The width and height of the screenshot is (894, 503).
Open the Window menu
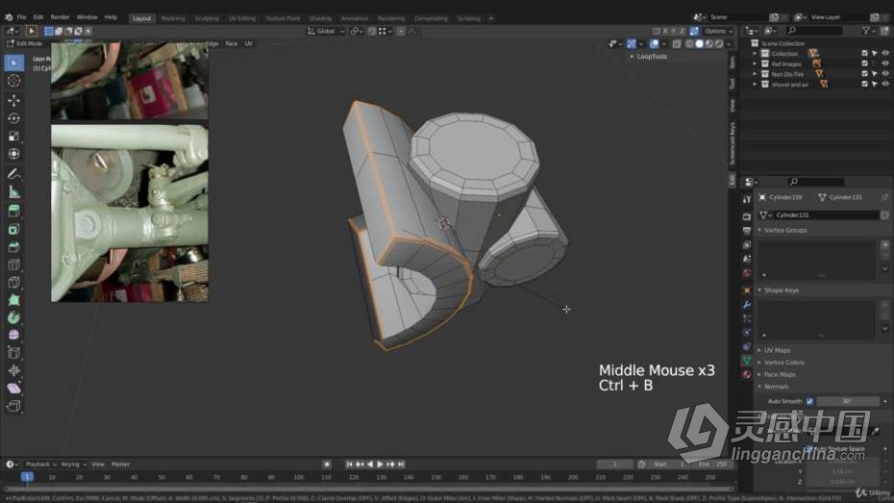[x=87, y=17]
